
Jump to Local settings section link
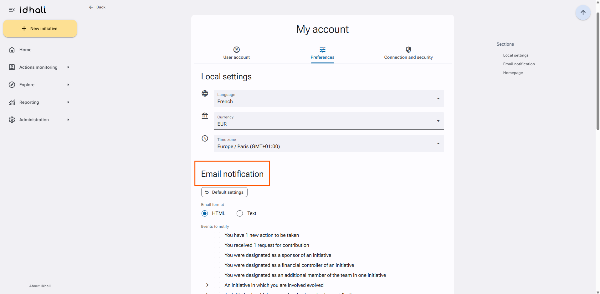tap(516, 55)
